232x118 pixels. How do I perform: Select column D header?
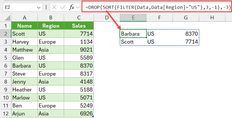point(107,18)
